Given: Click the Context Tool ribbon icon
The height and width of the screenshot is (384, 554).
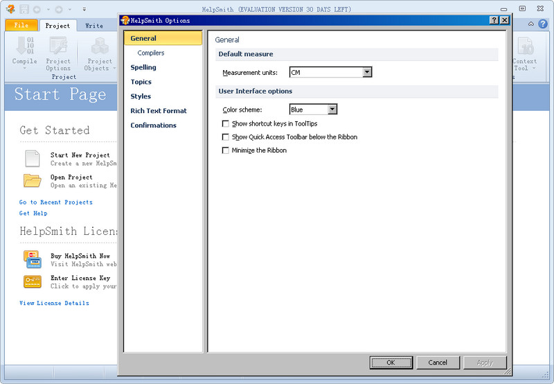Looking at the screenshot, I should pos(524,47).
